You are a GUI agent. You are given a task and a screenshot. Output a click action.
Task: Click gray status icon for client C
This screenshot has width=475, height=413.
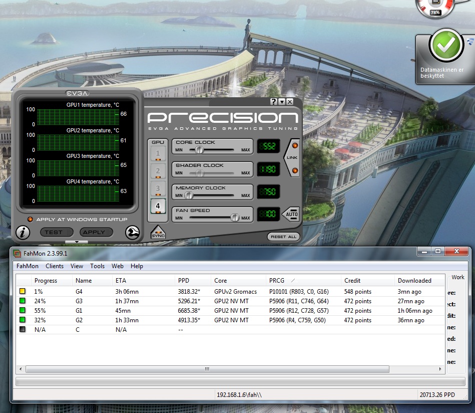23,329
